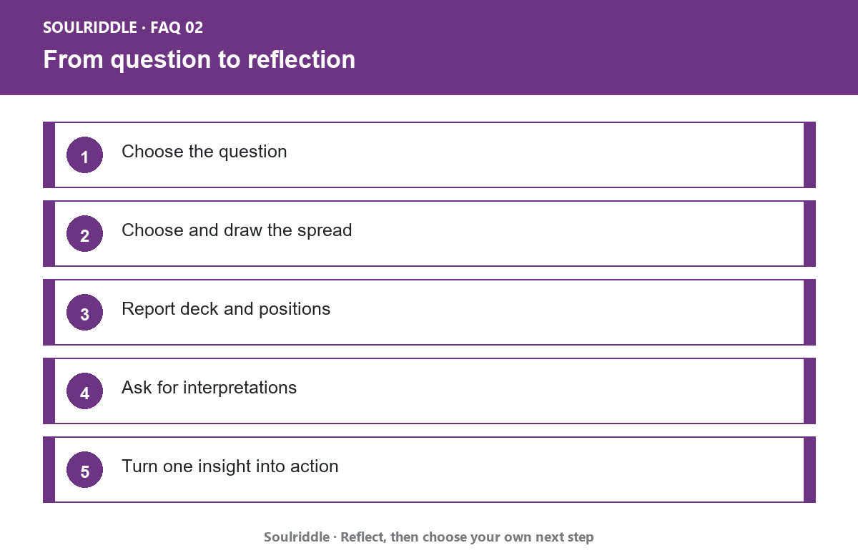
Task: Click the step 5 number circle
Action: (x=84, y=469)
